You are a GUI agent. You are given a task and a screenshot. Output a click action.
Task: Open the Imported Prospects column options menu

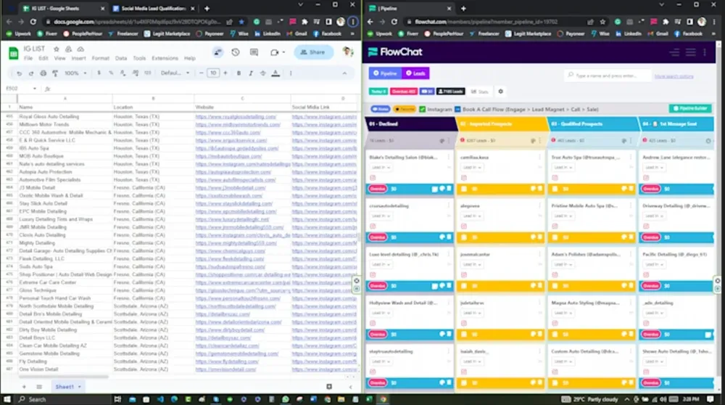(539, 140)
